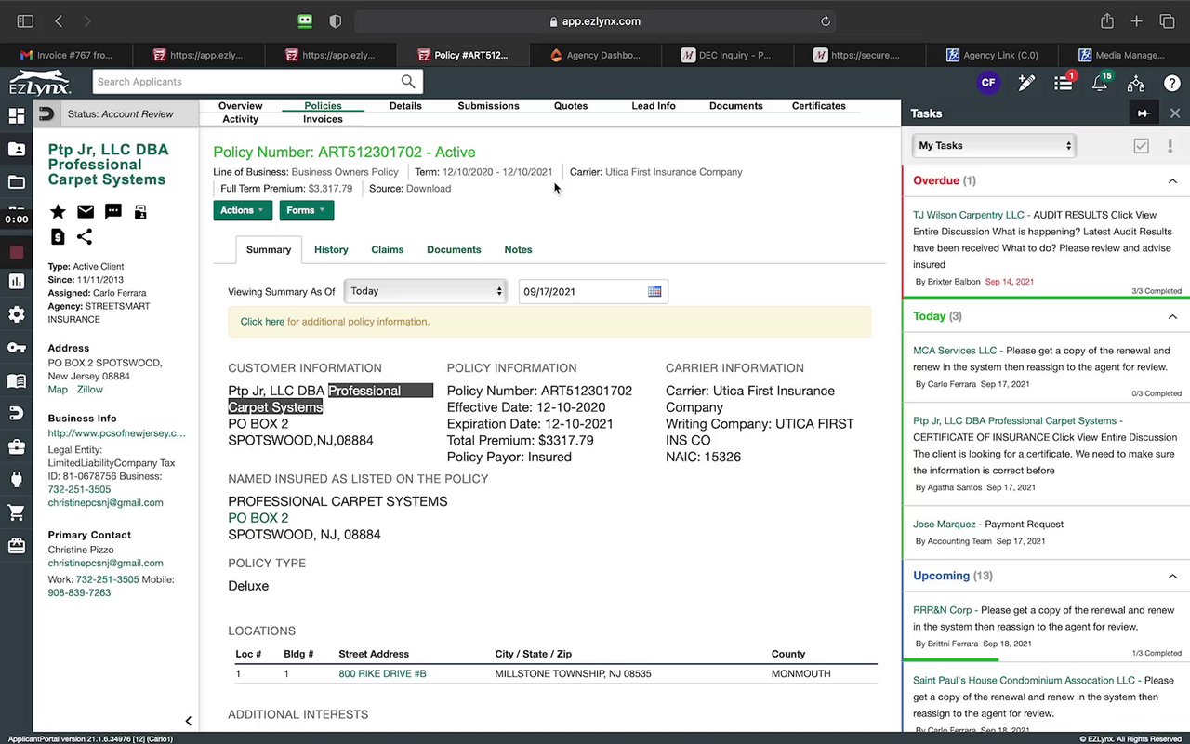Click the key icon in left sidebar

click(x=16, y=348)
